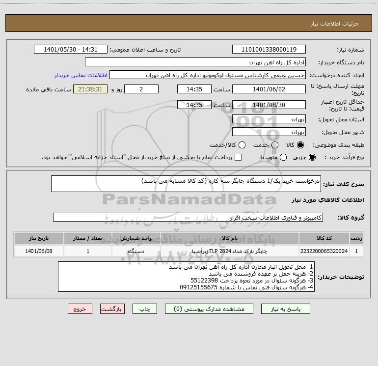Click the جزئیات اطلاعات نیاز header title
378x366 pixels.
coord(335,24)
